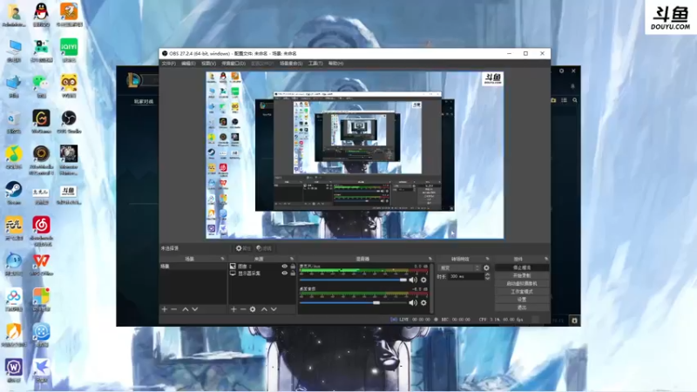Open the 帮助(H) menu in OBS

click(335, 64)
